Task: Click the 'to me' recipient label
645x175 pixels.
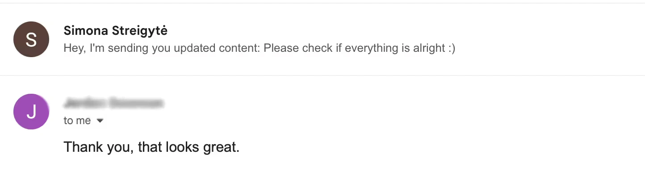Action: point(77,121)
